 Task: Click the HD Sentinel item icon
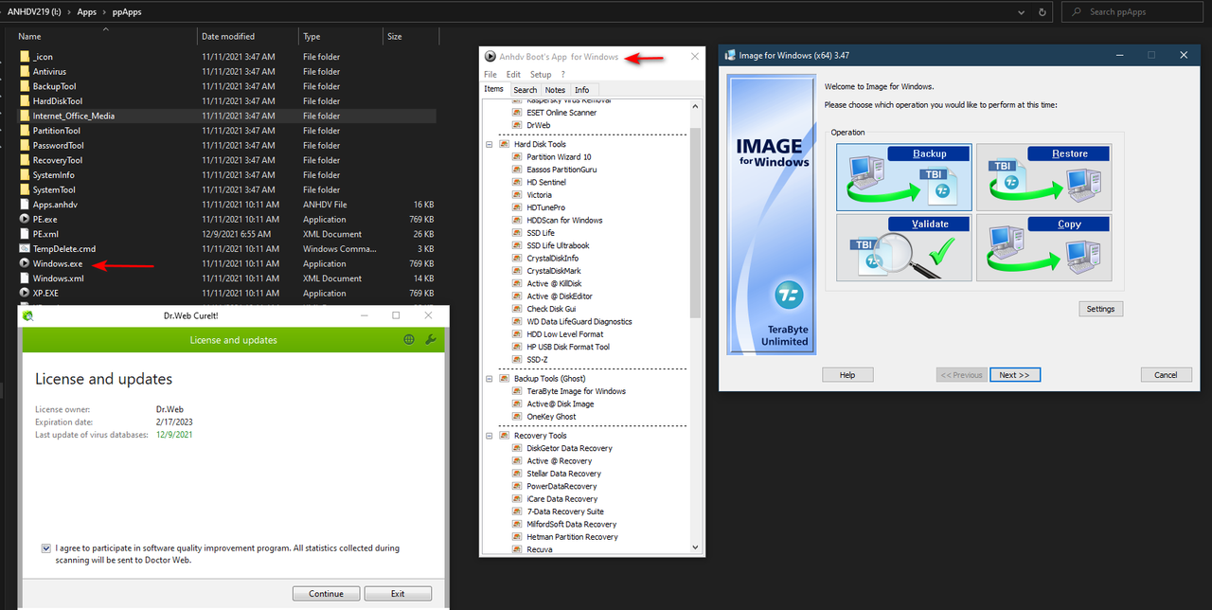click(517, 182)
